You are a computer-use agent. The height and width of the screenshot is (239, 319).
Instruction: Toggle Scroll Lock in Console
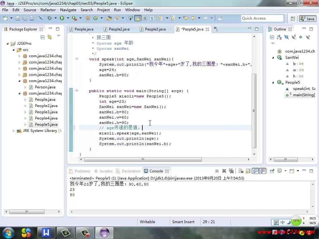[248, 171]
